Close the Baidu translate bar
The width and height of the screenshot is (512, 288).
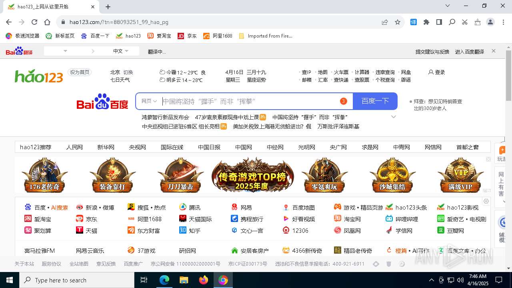click(494, 51)
